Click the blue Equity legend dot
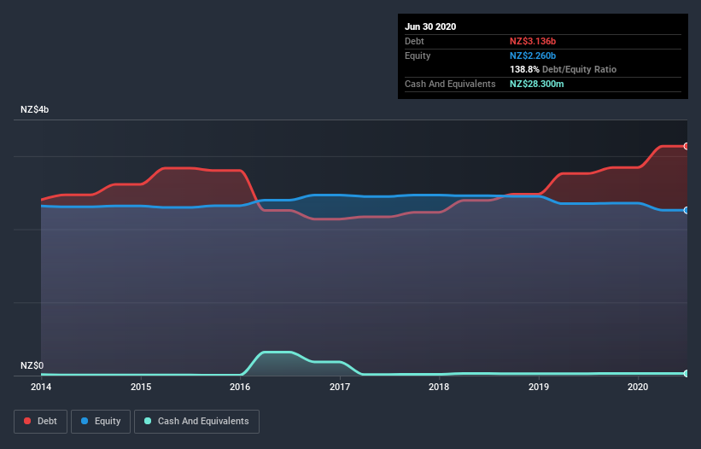This screenshot has height=449, width=701. point(85,421)
